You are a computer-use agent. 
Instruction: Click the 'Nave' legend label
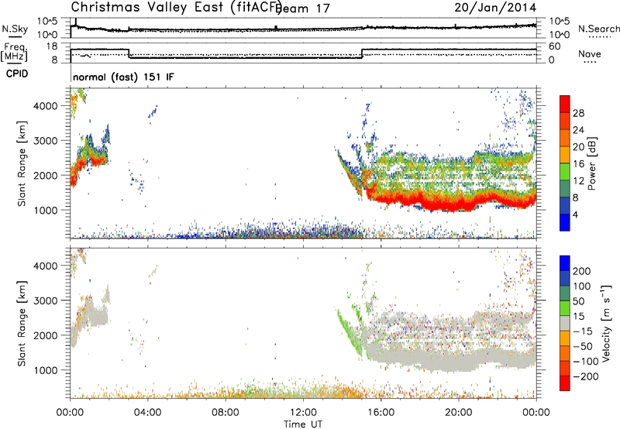point(590,54)
